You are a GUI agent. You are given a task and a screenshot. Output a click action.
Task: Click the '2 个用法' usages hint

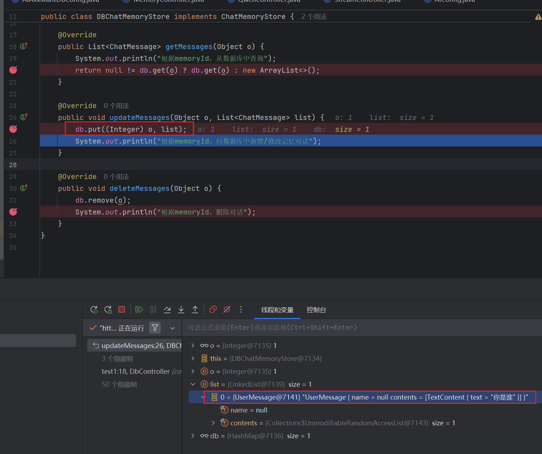pyautogui.click(x=314, y=17)
